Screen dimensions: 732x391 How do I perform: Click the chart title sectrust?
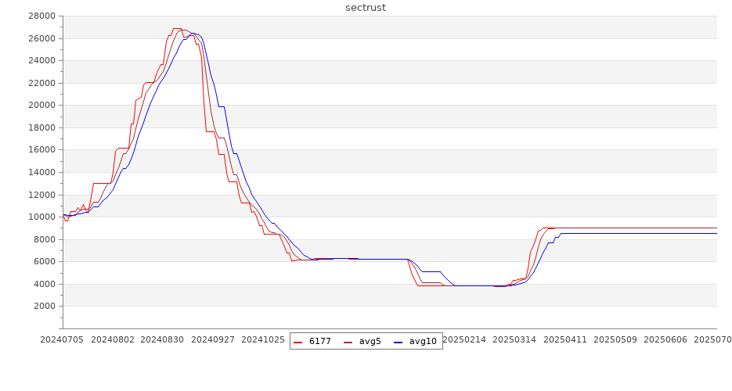click(366, 8)
